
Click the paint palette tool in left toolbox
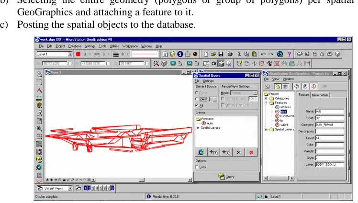39,105
